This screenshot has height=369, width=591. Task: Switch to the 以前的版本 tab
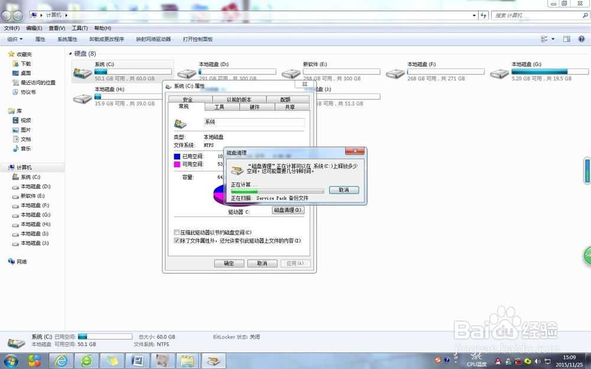[x=239, y=99]
